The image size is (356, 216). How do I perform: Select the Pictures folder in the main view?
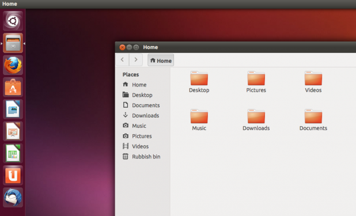(256, 82)
